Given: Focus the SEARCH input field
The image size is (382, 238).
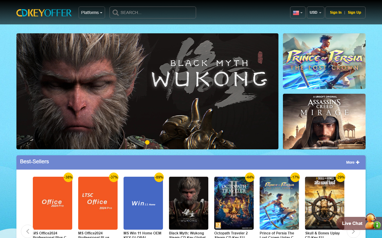Looking at the screenshot, I should 153,12.
